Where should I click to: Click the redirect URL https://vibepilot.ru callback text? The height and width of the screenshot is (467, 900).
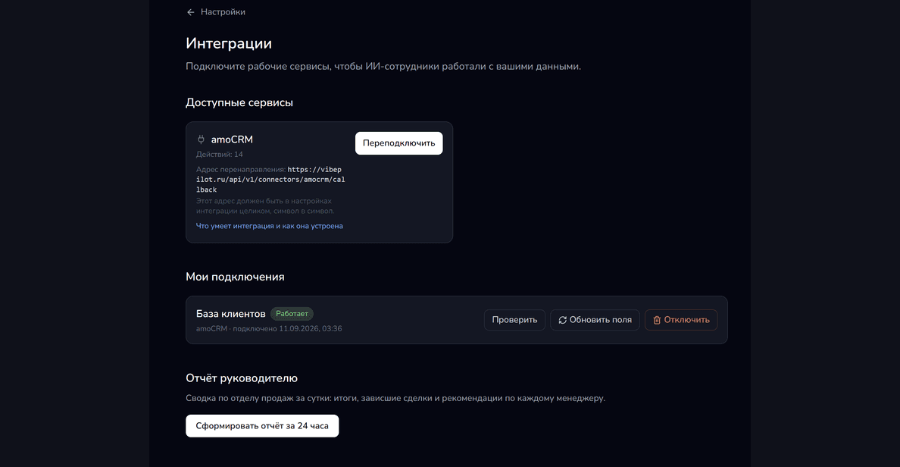(x=270, y=179)
